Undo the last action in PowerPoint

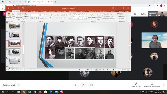click(13, 8)
